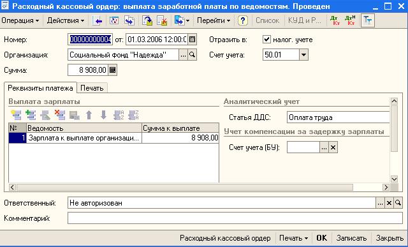Click the sort descending Z-A icon

click(133, 115)
